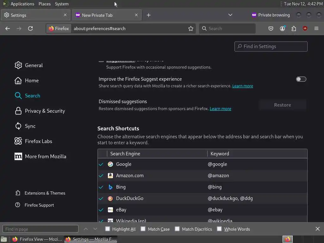Open Search settings category

point(28,96)
